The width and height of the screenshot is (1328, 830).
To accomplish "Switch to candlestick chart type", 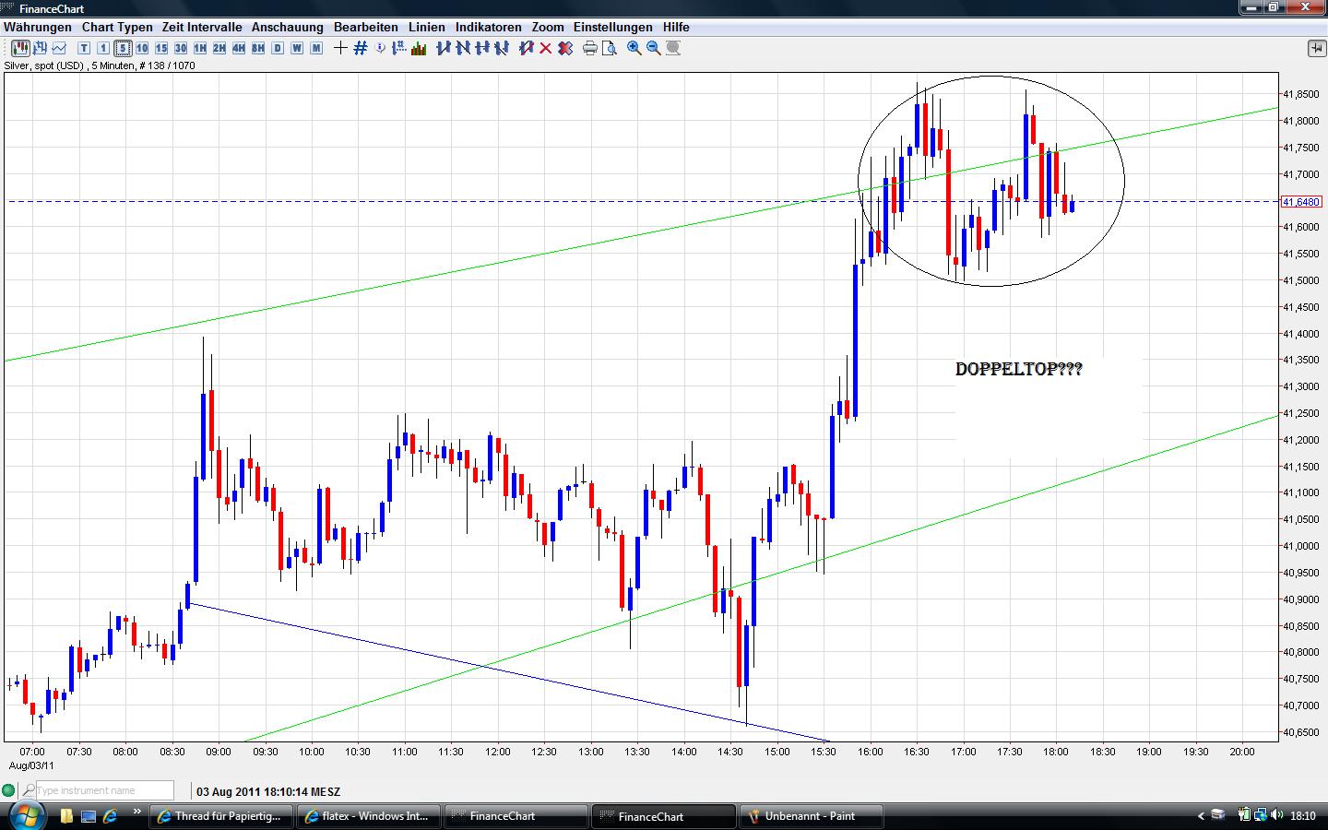I will [x=20, y=48].
